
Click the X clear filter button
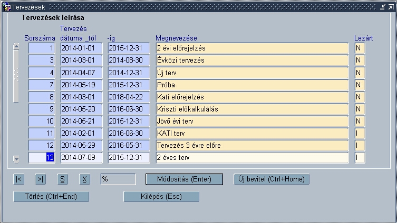(x=84, y=179)
